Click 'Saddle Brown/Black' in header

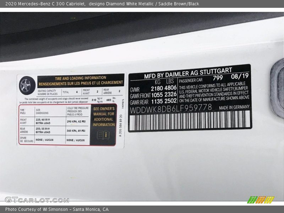coord(179,4)
